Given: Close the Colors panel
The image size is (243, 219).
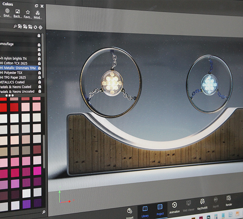Looking at the screenshot, I should point(42,6).
